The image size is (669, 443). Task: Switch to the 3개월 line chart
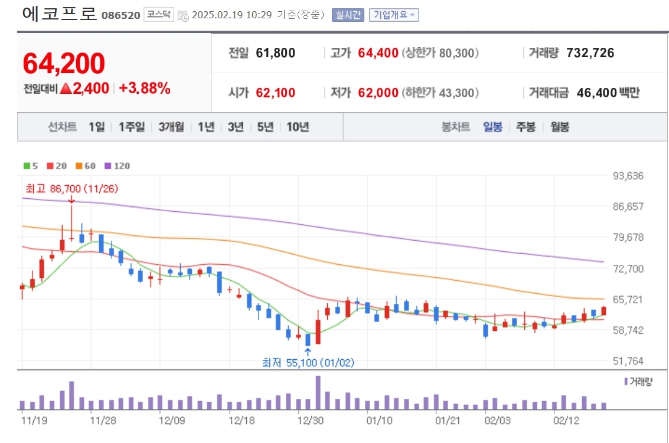coord(171,127)
